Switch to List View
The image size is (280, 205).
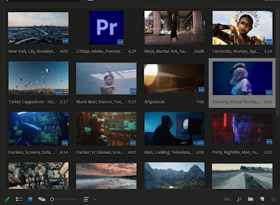click(19, 199)
